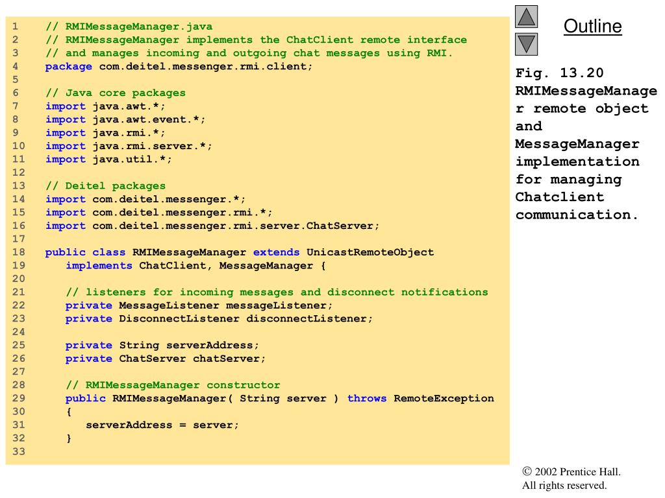Screen dimensions: 665x498
Task: Select 'private String serverAddress;' line
Action: point(162,345)
